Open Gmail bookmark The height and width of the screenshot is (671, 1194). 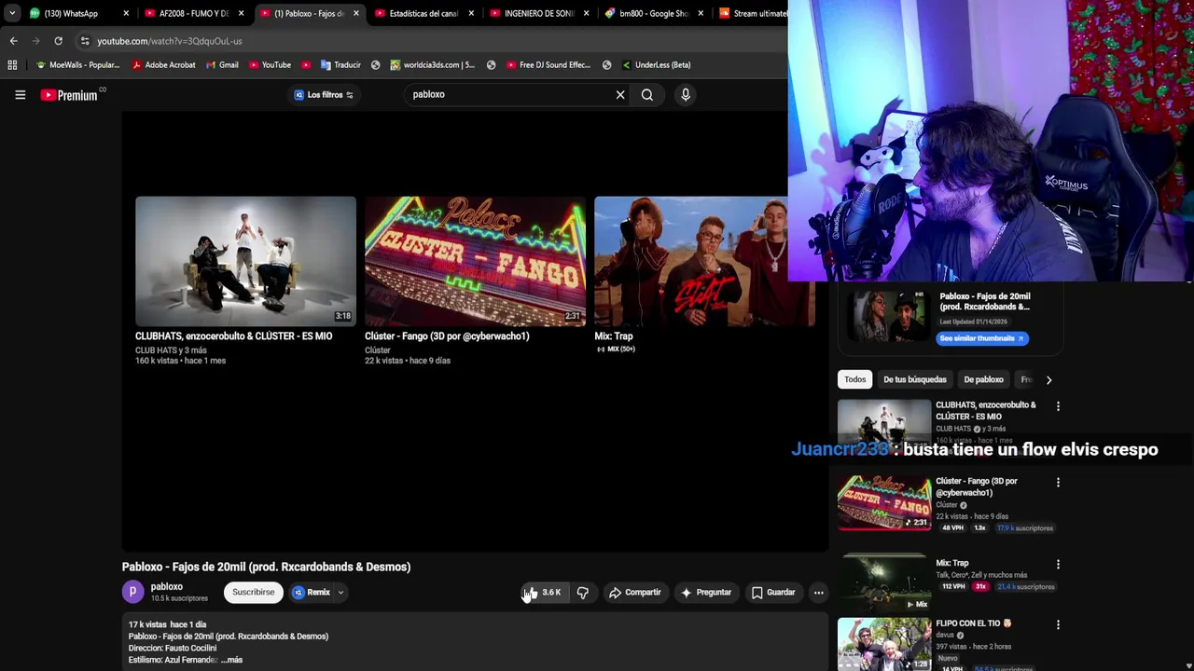pos(221,64)
